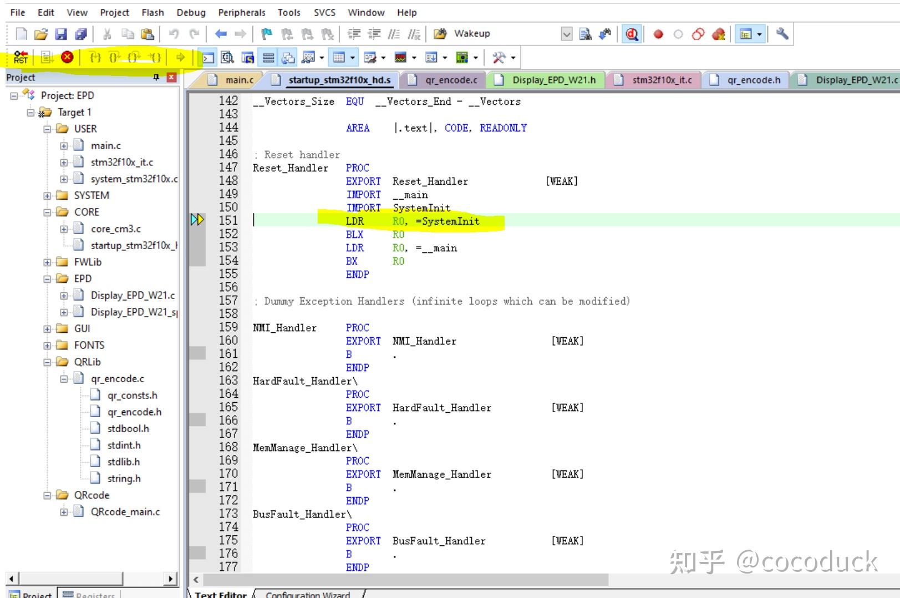Click the Run (Go) arrow button
The height and width of the screenshot is (598, 900).
point(181,56)
